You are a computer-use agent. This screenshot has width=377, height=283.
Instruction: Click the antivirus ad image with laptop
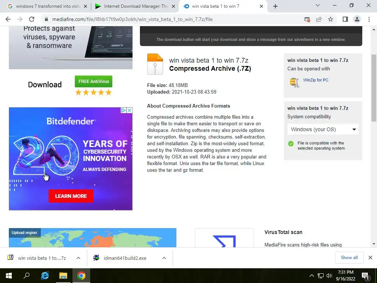[x=70, y=48]
